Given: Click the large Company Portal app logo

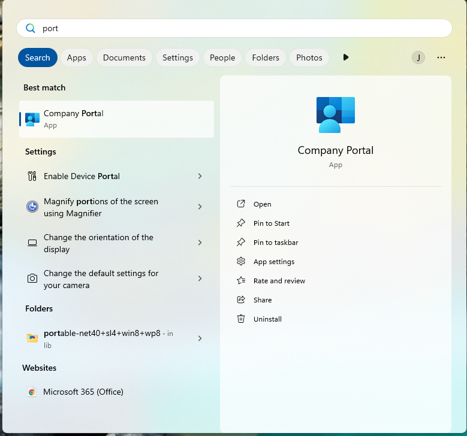Looking at the screenshot, I should [x=335, y=115].
